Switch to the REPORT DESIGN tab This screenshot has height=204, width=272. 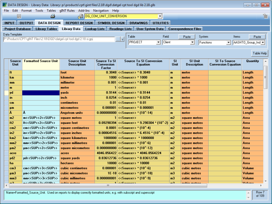[x=79, y=23]
